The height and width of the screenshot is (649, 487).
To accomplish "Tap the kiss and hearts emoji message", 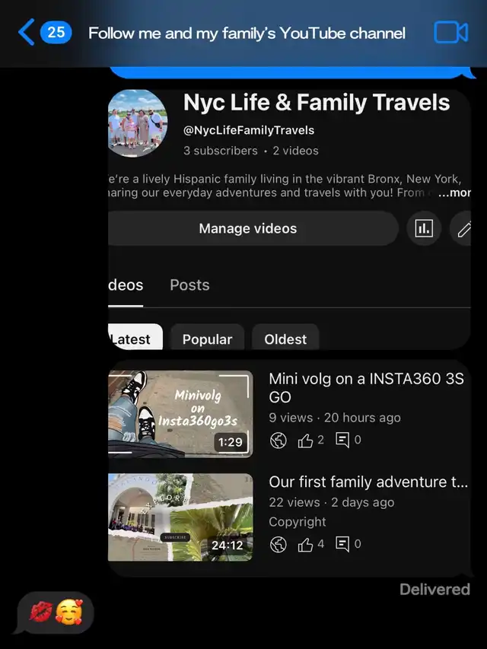I will (56, 613).
